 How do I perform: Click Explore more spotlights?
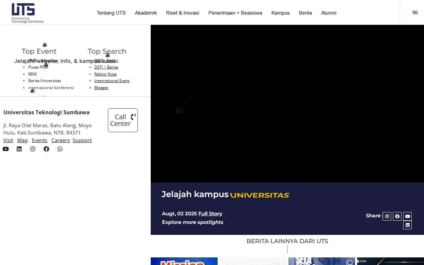192,222
